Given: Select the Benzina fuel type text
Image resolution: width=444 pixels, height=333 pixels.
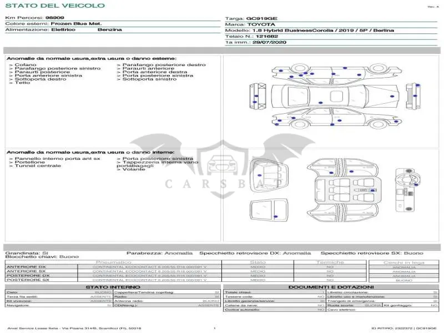Looking at the screenshot, I should tap(110, 30).
